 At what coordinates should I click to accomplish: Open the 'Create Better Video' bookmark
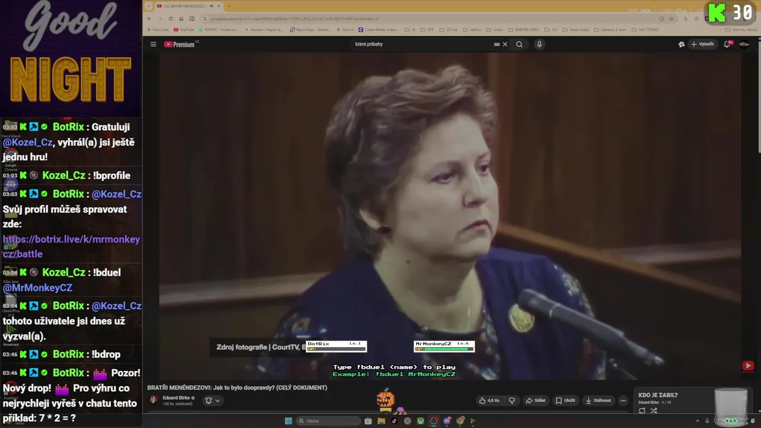click(x=379, y=30)
